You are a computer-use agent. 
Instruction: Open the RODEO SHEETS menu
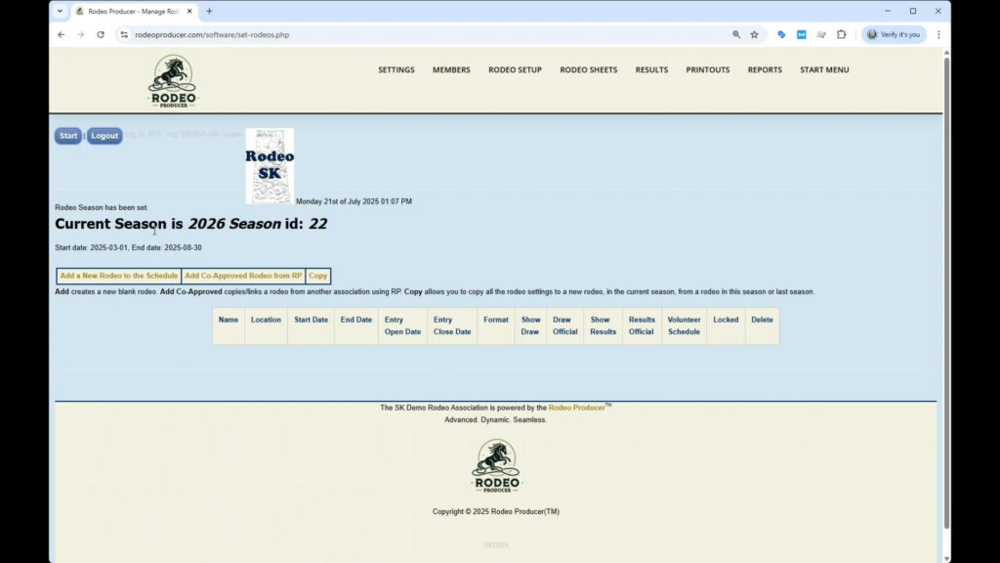[x=588, y=69]
